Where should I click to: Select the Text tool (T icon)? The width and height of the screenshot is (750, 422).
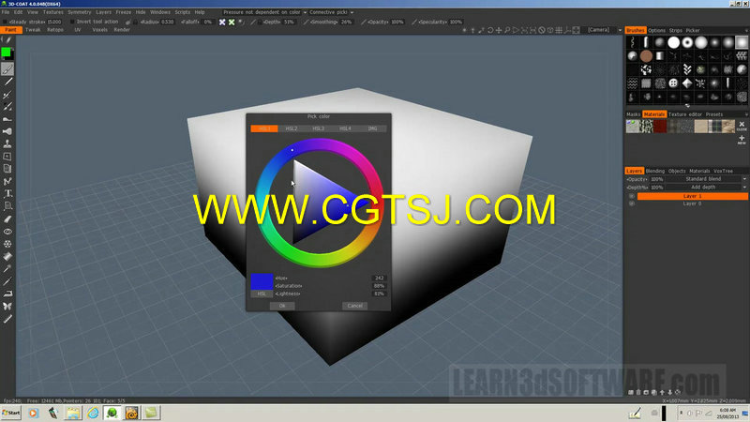[7, 193]
